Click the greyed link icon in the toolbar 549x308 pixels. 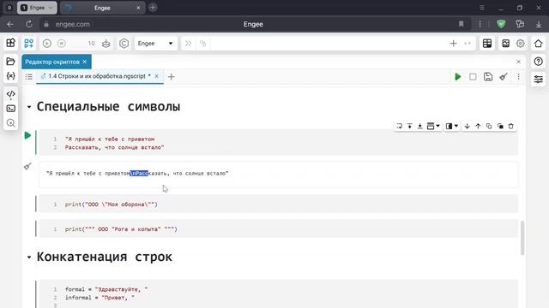tap(202, 44)
